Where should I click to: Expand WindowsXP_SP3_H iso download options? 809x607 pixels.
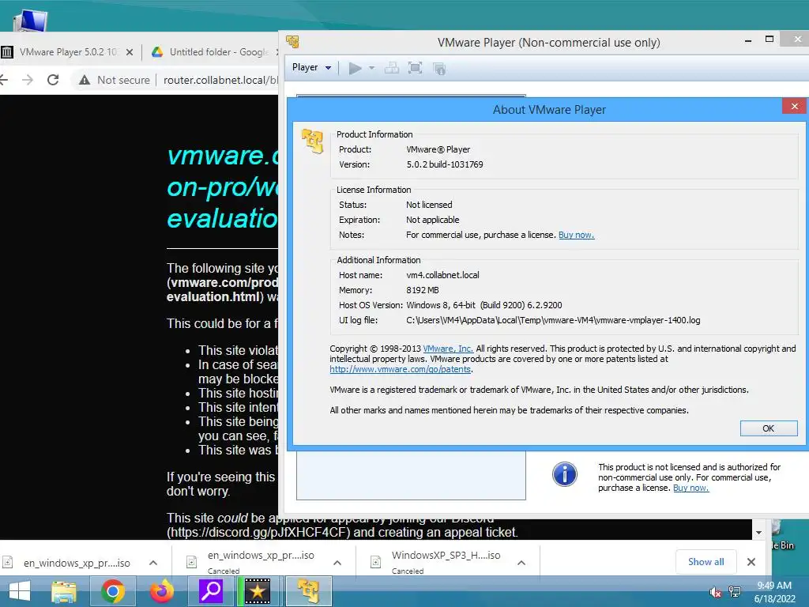click(x=521, y=563)
